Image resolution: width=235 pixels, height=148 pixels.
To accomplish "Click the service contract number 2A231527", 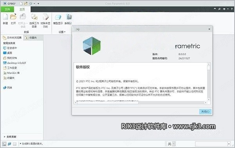I will click(x=184, y=58).
